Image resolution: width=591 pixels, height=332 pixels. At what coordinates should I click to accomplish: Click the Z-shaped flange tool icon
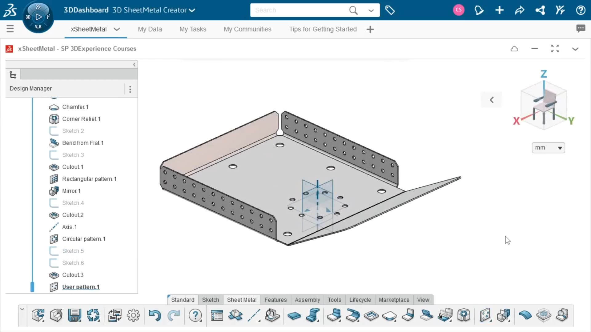click(313, 315)
